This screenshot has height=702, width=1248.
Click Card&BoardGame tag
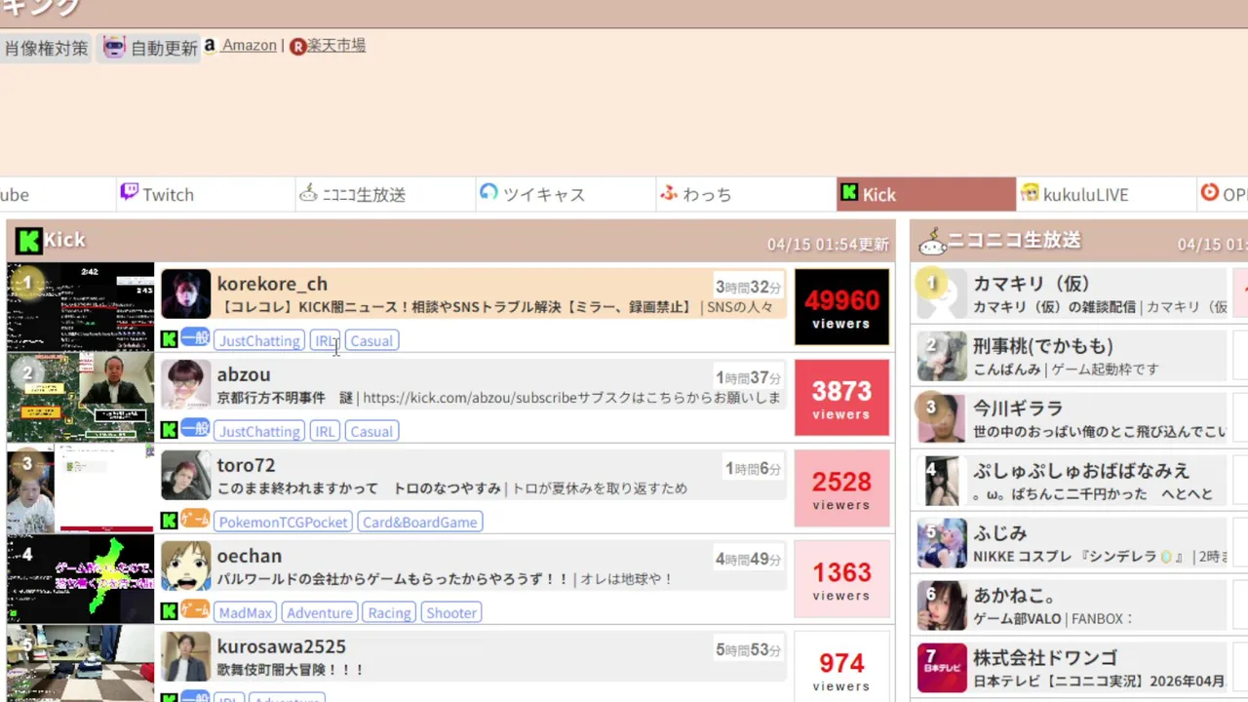tap(420, 522)
